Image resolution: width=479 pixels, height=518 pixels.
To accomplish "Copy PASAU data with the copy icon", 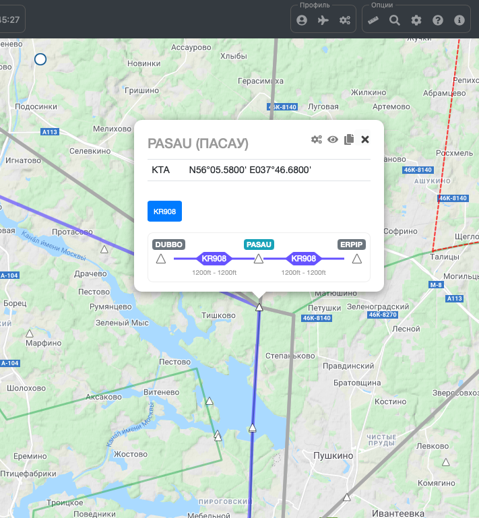I will 349,139.
